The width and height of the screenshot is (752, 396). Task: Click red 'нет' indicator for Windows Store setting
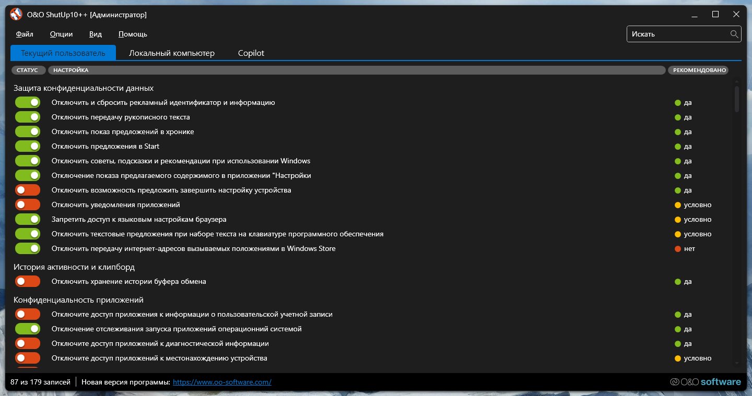[x=678, y=249]
